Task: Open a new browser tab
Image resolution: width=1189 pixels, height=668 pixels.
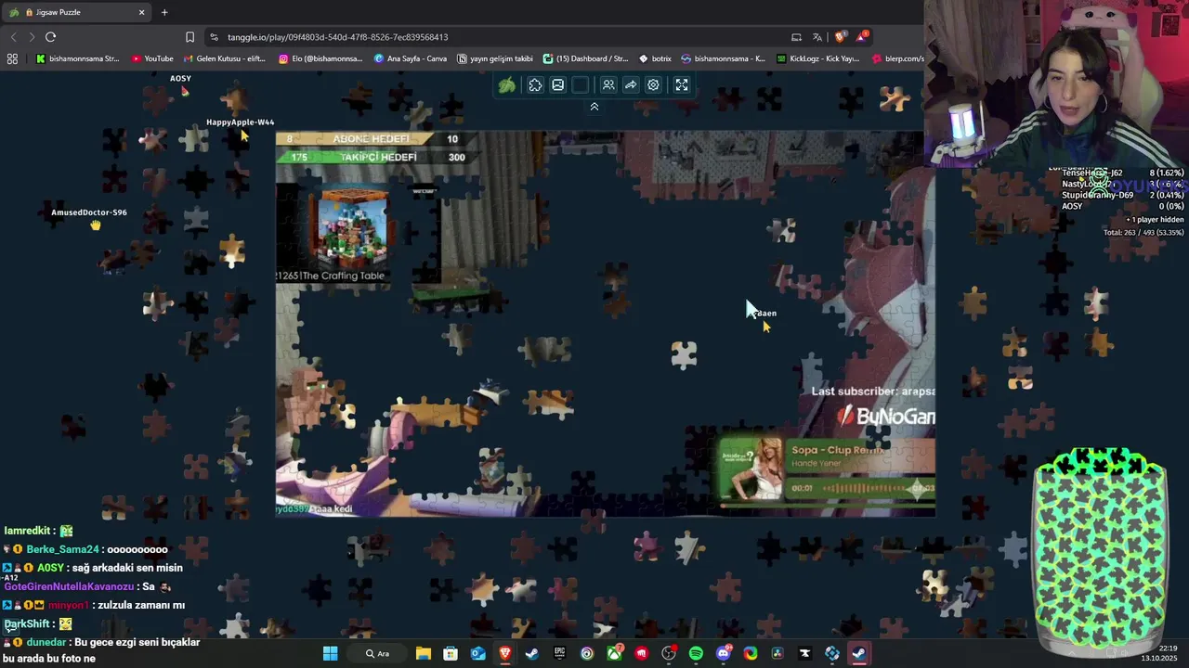Action: pos(164,12)
